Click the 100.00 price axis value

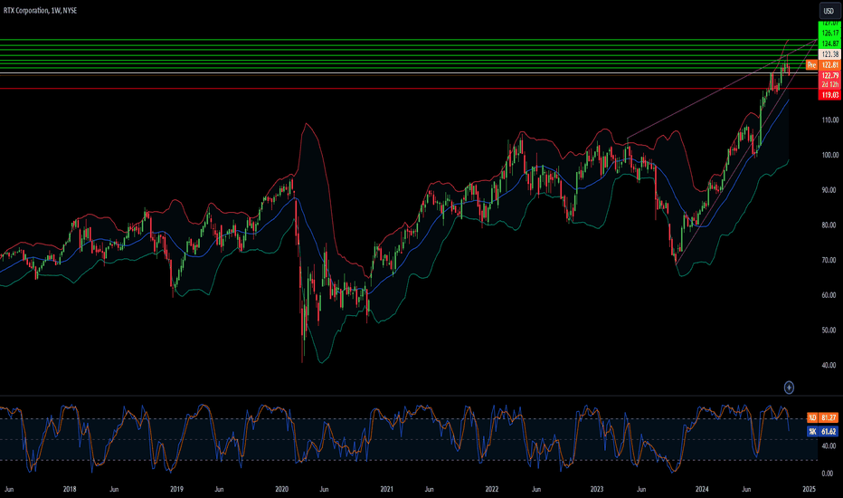click(x=829, y=155)
